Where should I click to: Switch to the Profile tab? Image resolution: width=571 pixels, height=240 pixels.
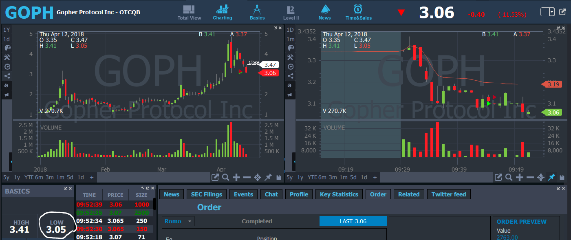point(299,194)
